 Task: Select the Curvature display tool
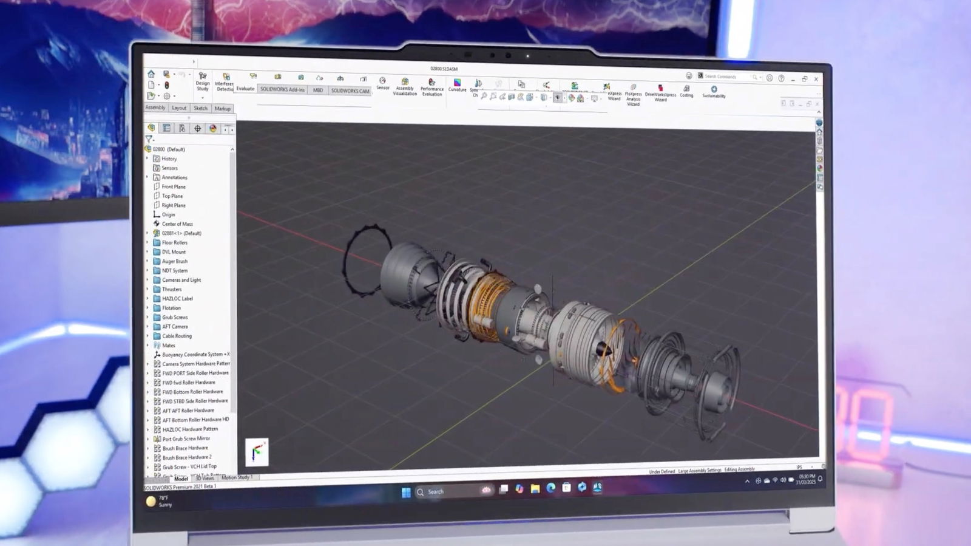(x=457, y=85)
